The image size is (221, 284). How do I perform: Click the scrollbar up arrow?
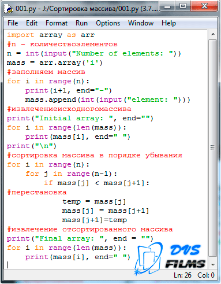pyautogui.click(x=213, y=35)
